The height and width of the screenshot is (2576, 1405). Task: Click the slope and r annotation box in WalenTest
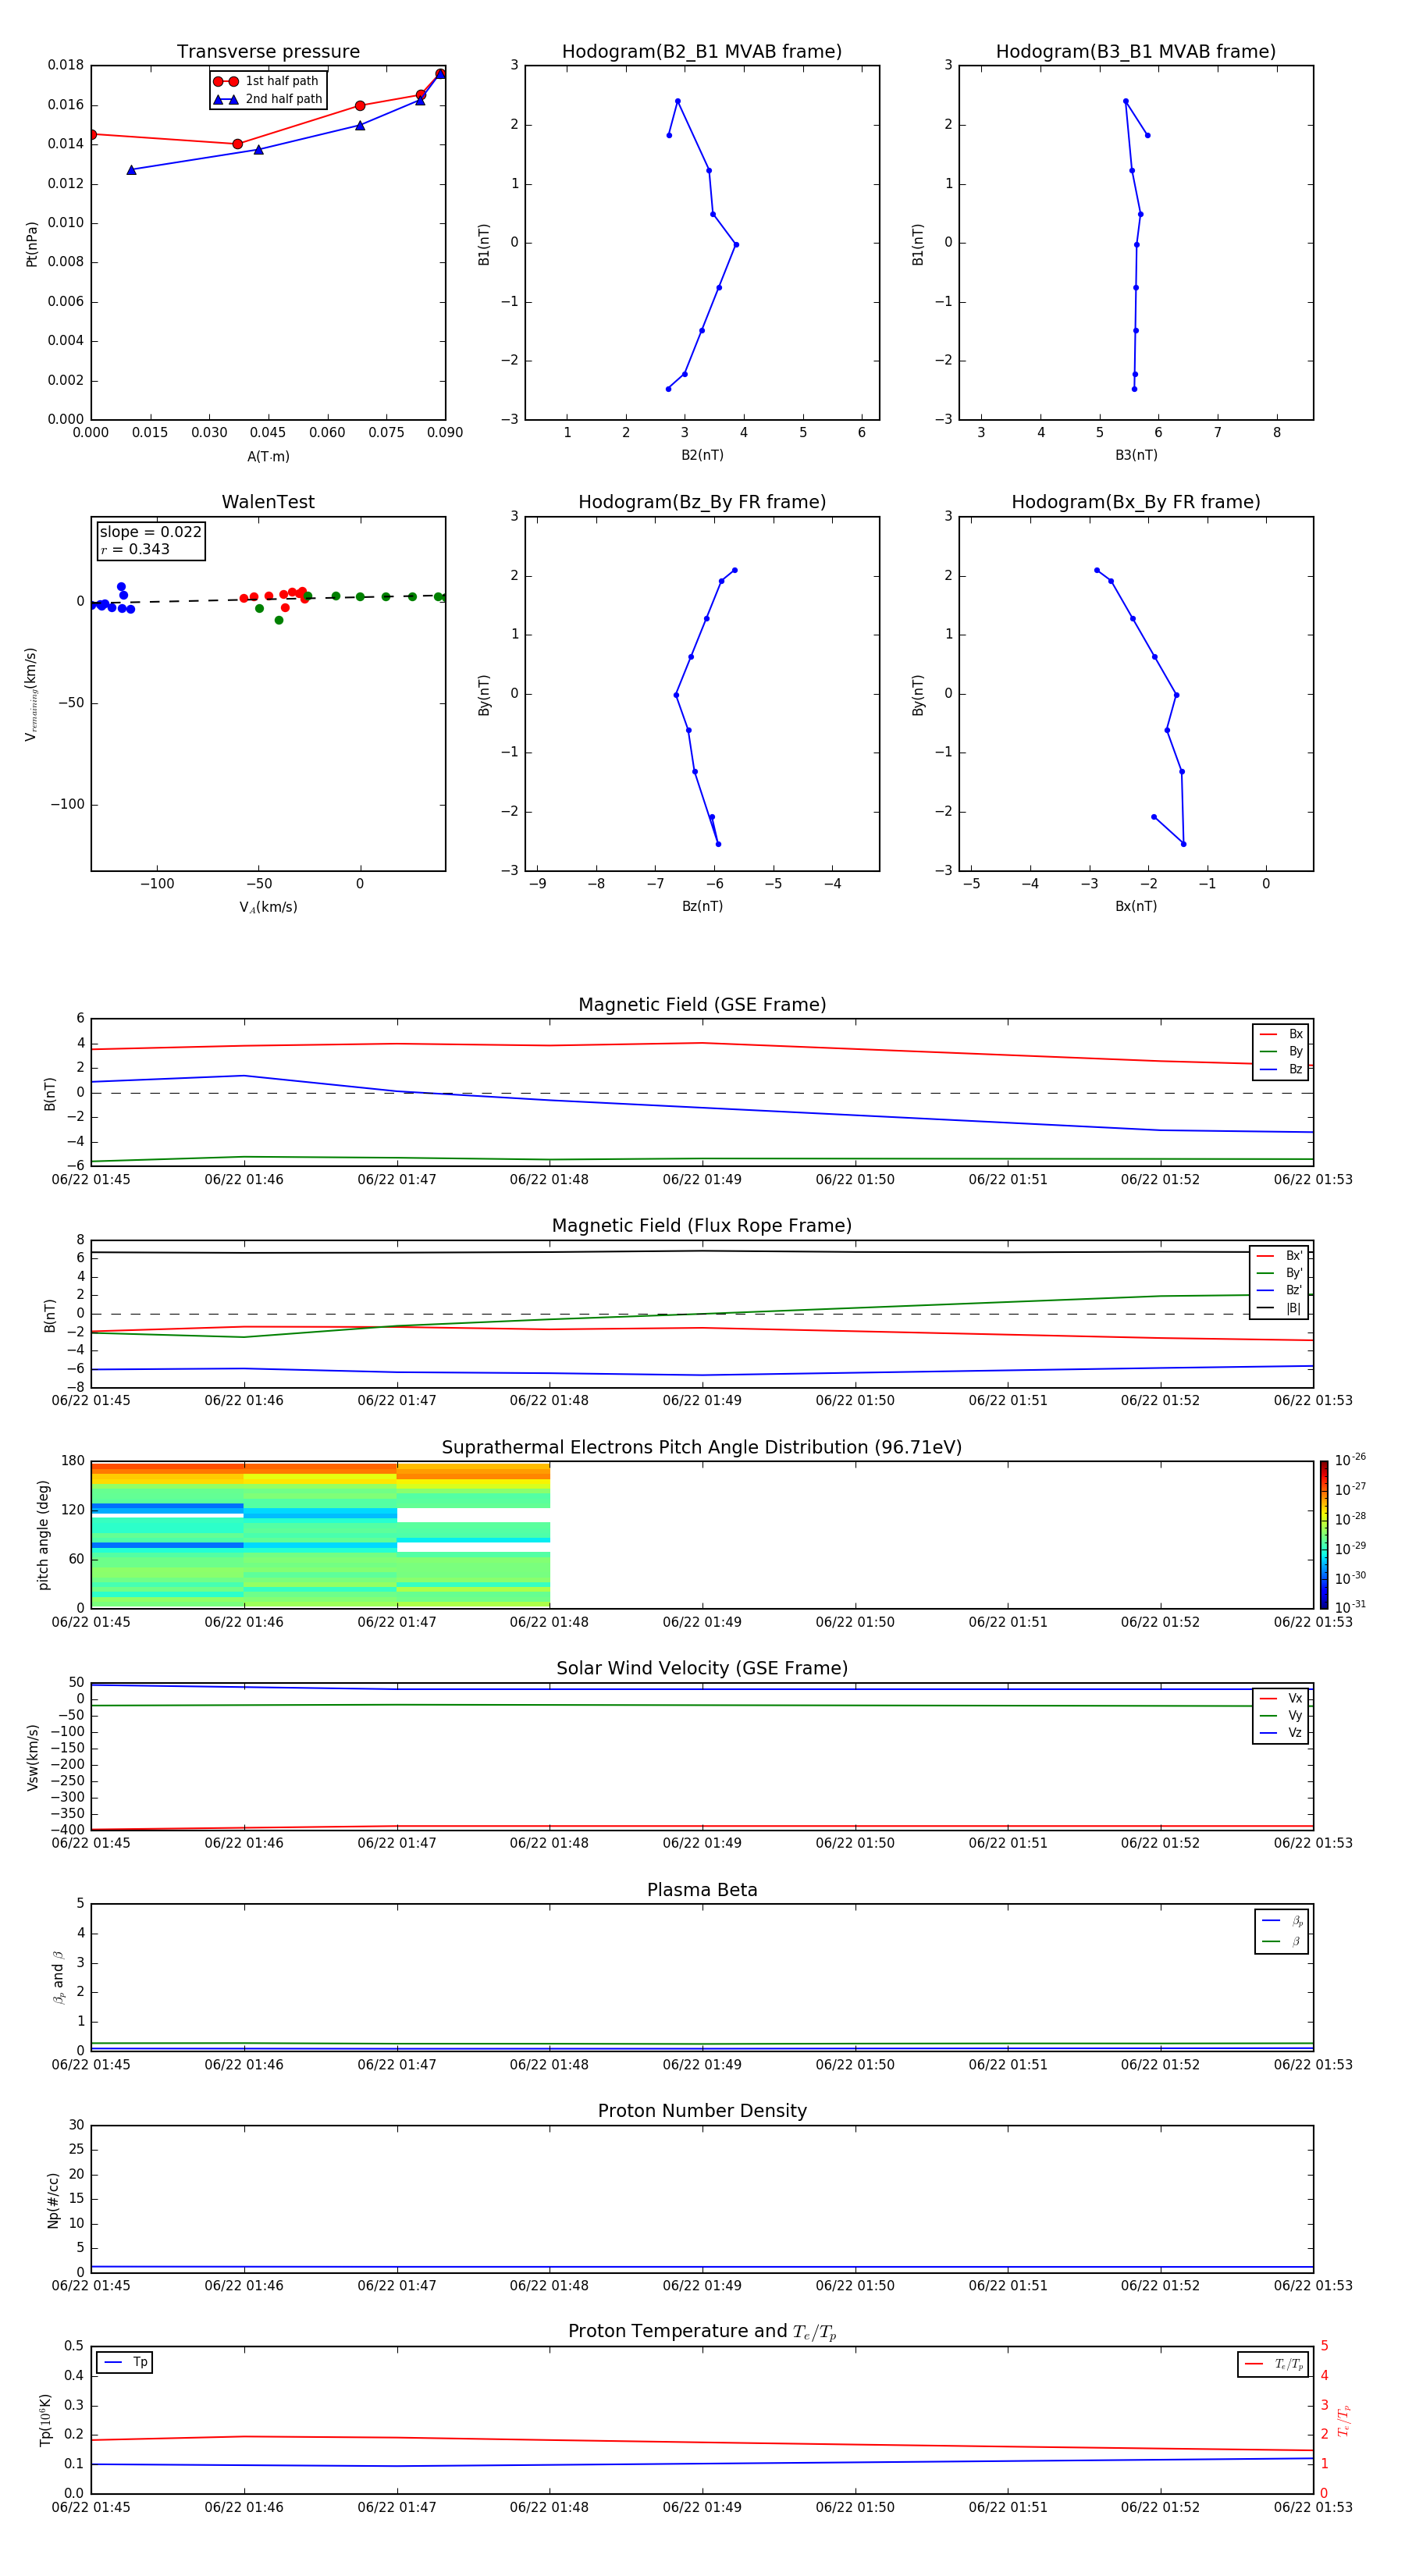[x=150, y=540]
